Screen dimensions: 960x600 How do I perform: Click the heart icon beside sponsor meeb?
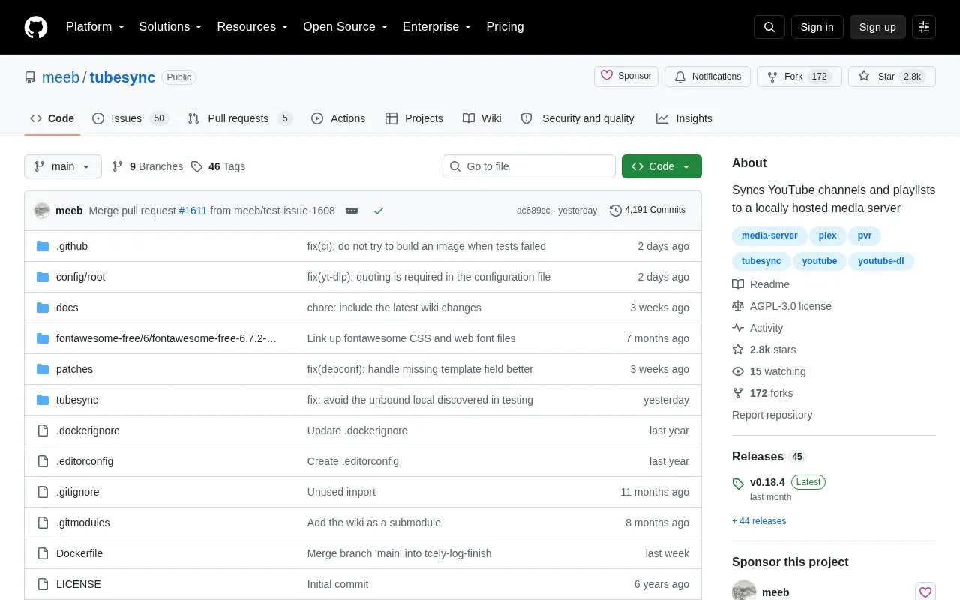click(925, 592)
